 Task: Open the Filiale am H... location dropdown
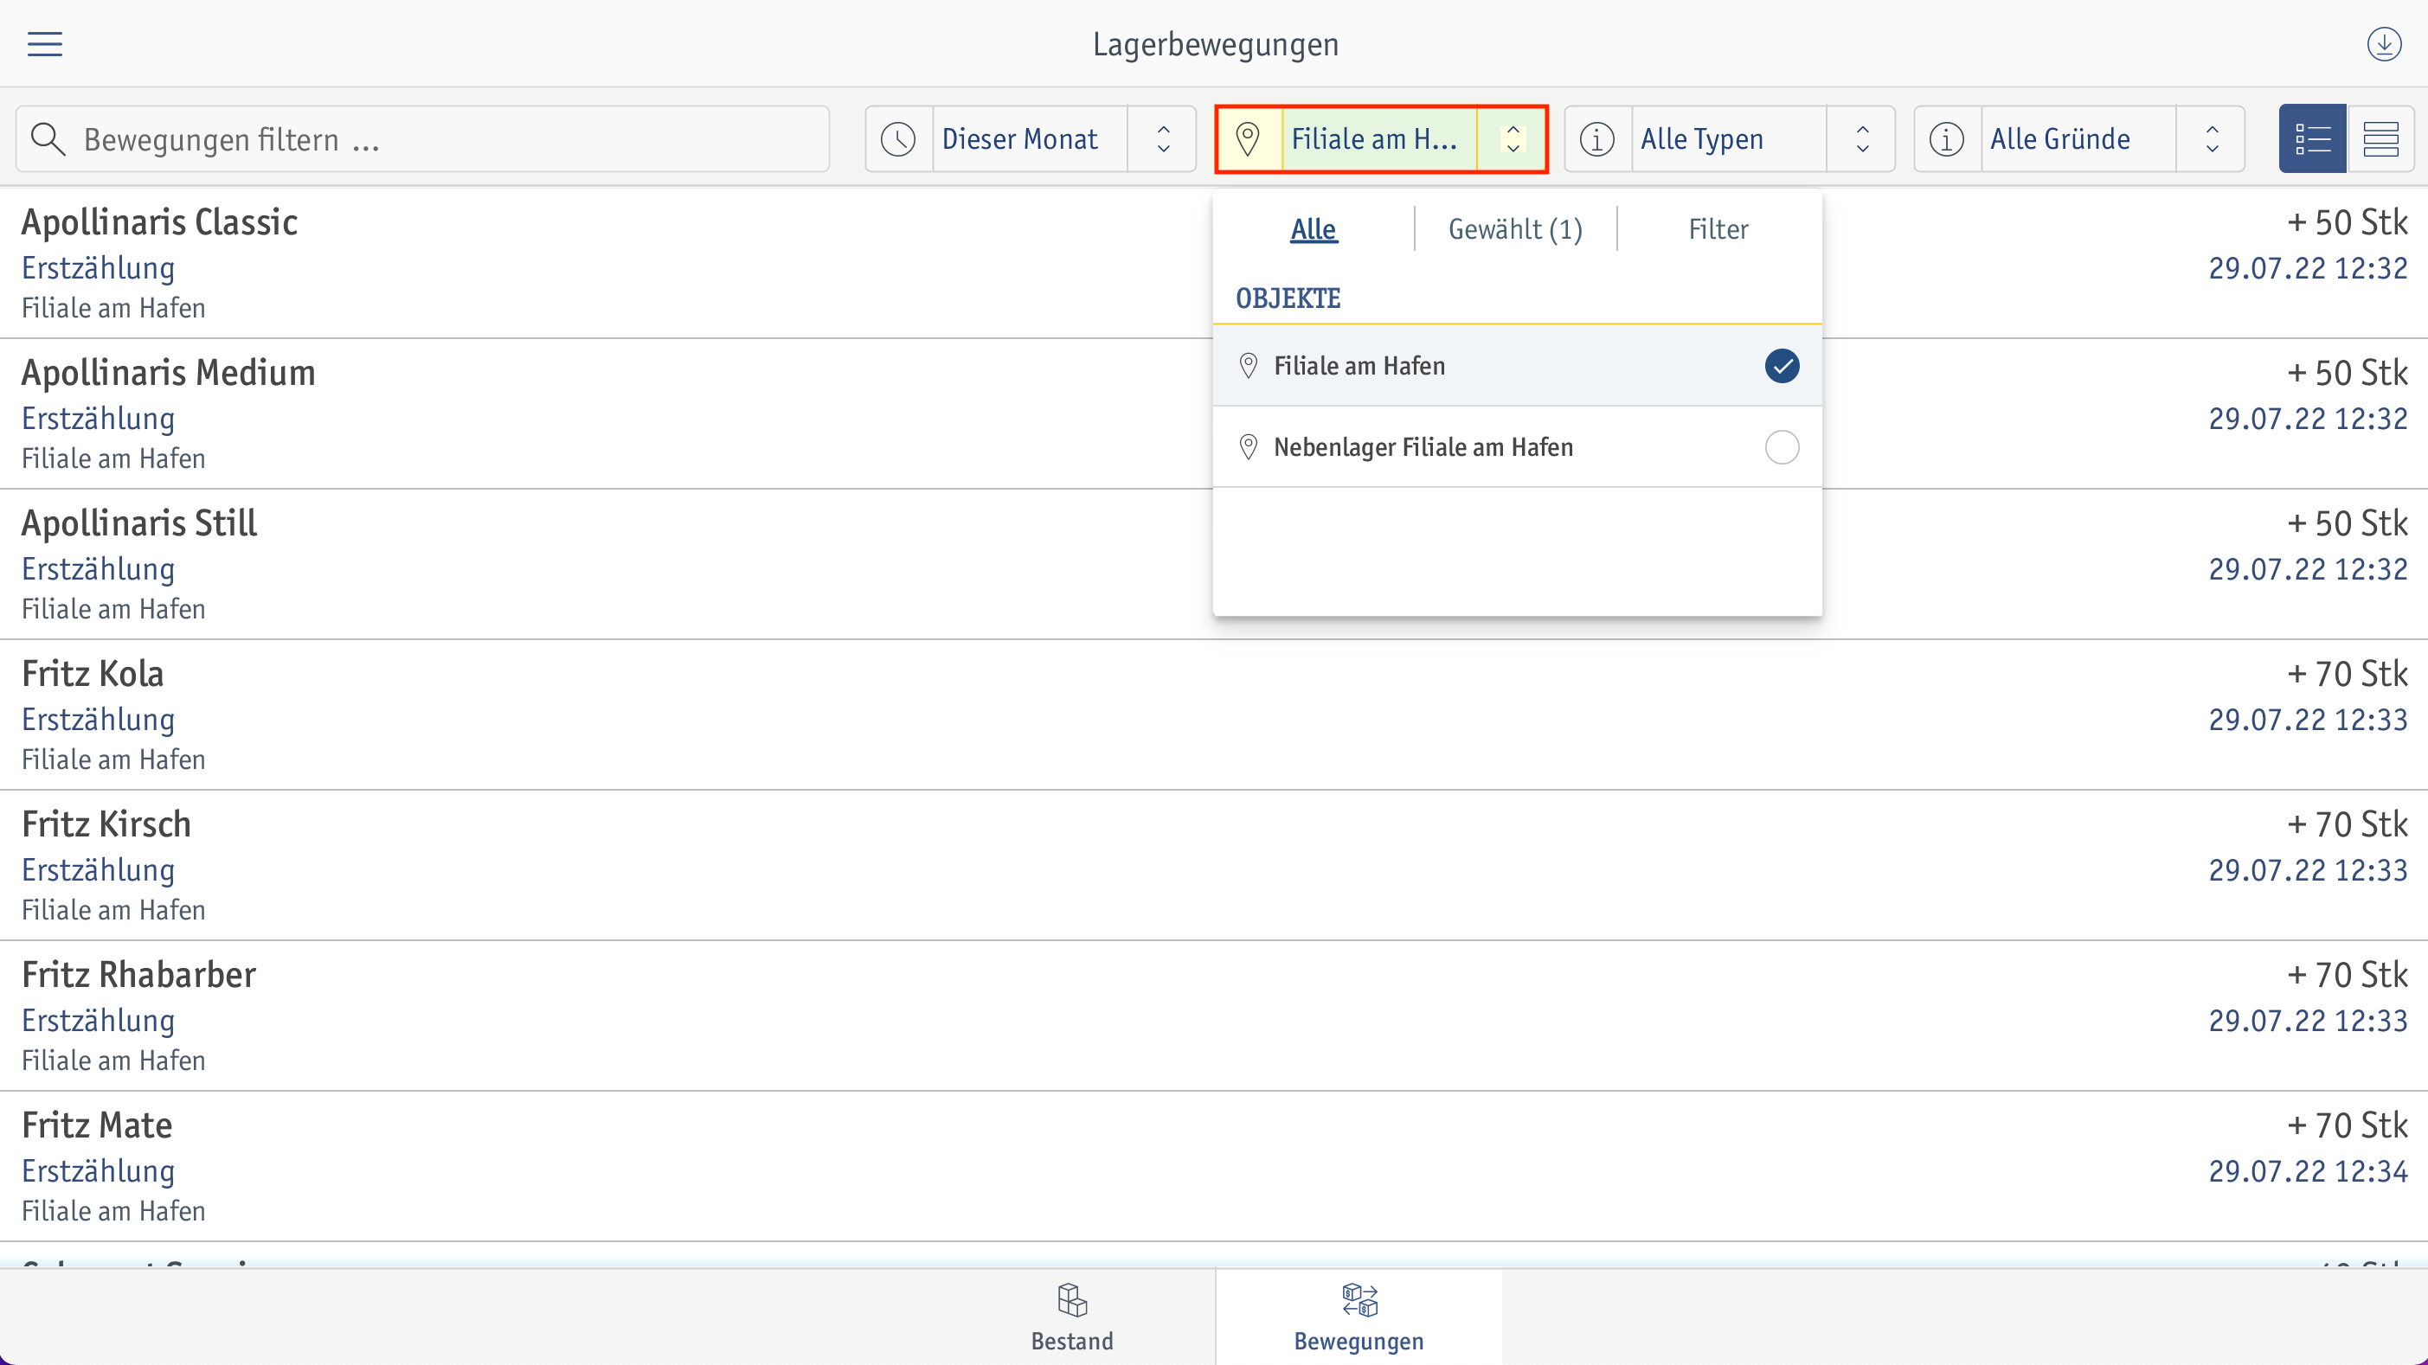click(x=1381, y=138)
